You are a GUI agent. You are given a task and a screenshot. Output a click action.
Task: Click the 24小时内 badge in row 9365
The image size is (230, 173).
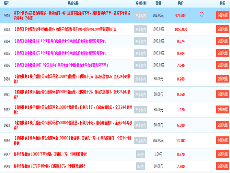tap(140, 53)
